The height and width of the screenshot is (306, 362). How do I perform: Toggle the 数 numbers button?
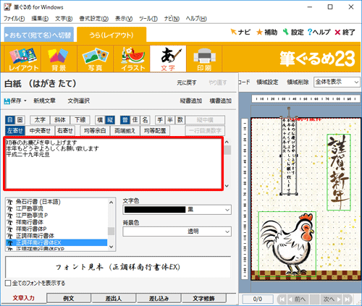click(x=180, y=120)
